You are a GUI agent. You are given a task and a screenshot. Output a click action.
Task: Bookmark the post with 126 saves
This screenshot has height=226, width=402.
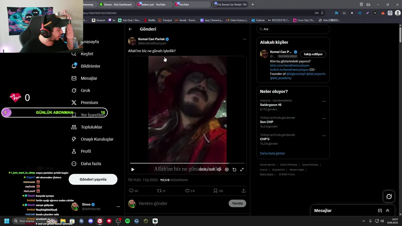[215, 191]
